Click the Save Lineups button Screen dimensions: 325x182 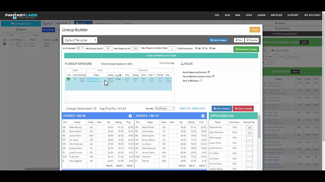coord(222,108)
